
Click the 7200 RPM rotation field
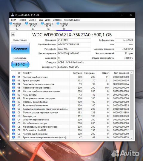(124, 49)
